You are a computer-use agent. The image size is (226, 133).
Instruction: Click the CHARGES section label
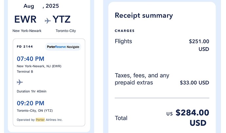tap(124, 31)
